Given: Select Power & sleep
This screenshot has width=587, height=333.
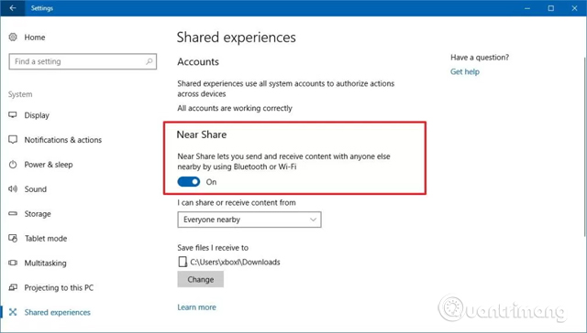Looking at the screenshot, I should point(49,165).
